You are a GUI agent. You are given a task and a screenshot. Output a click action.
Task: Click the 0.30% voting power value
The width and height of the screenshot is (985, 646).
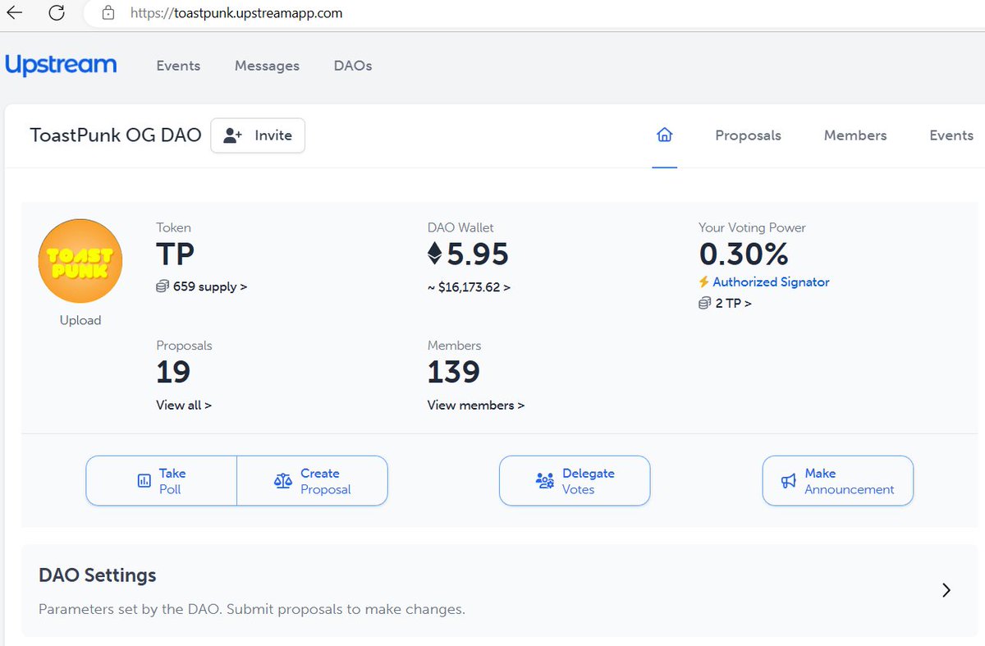click(744, 254)
